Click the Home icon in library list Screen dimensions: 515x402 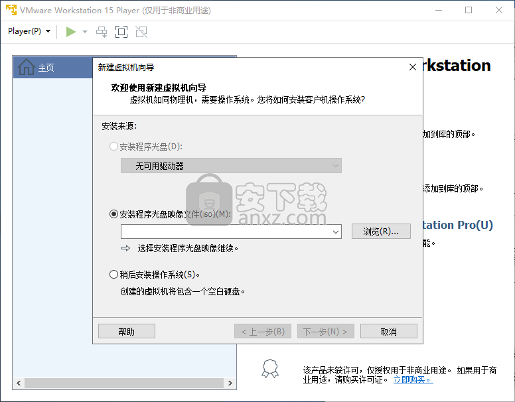tap(26, 68)
